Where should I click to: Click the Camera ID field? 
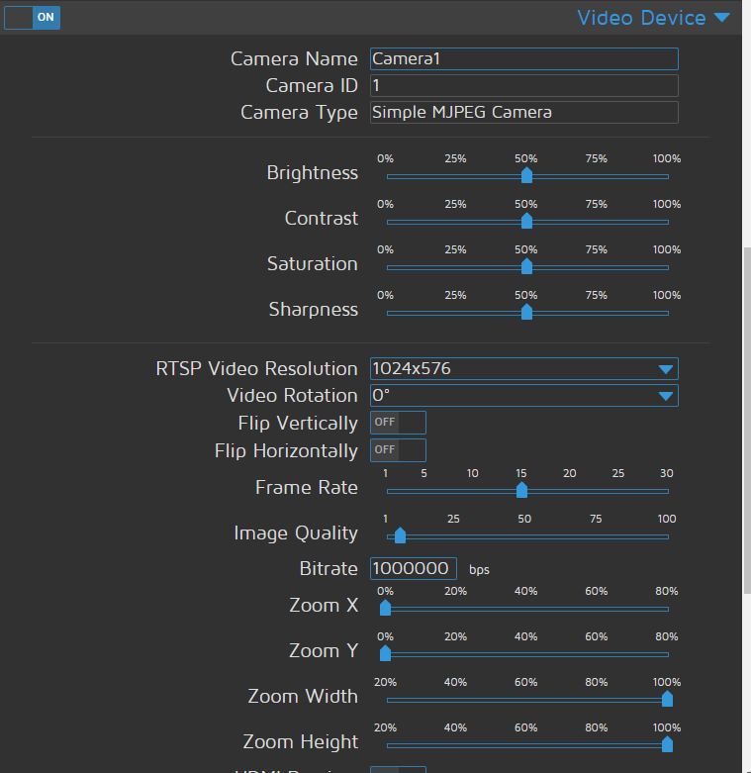[x=523, y=86]
